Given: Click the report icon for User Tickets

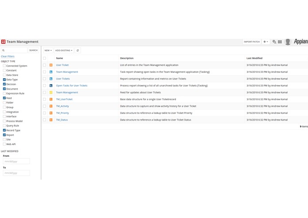Looking at the screenshot, I should tap(51, 79).
